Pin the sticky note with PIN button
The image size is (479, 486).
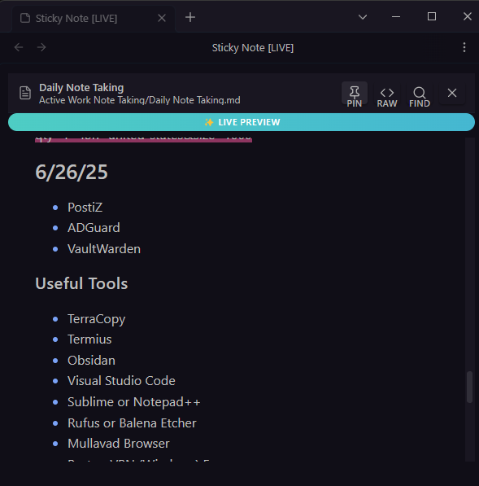click(x=355, y=94)
